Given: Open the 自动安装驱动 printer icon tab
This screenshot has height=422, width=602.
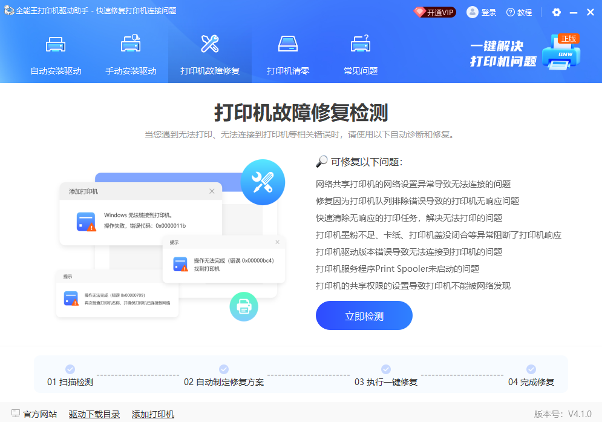Looking at the screenshot, I should point(56,45).
